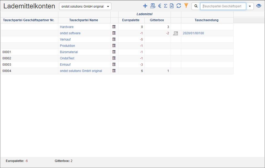Click the plus icon to add entry
265x168 pixels.
click(x=145, y=6)
